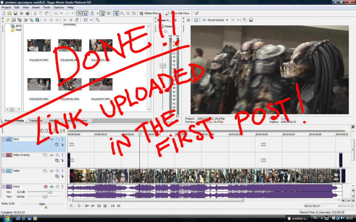Open the View menu
The height and width of the screenshot is (222, 356).
click(x=26, y=7)
